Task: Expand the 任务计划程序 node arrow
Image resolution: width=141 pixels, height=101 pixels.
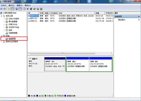Action: click(x=4, y=19)
